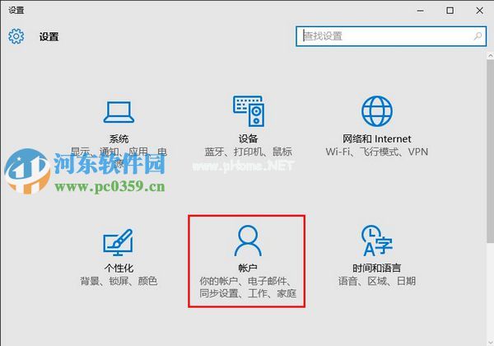Click the 网络和 Internet label
The width and height of the screenshot is (494, 346).
pos(377,139)
